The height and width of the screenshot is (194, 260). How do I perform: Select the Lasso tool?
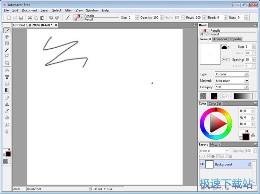(7, 56)
